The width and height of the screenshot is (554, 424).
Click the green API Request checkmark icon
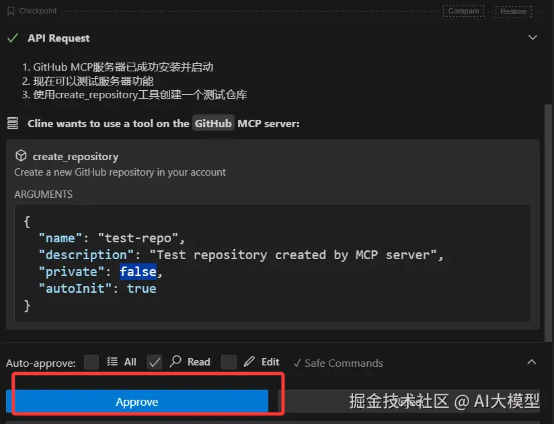(13, 38)
